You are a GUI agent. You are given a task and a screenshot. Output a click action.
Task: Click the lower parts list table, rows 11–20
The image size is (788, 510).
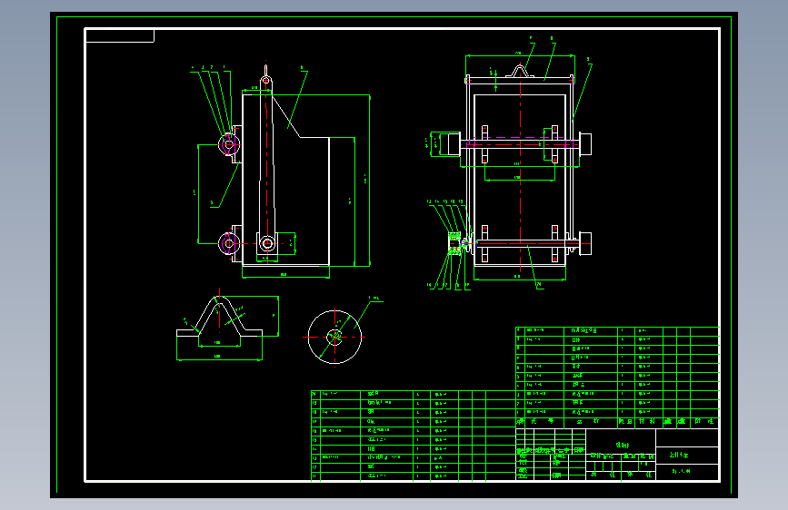click(x=414, y=436)
